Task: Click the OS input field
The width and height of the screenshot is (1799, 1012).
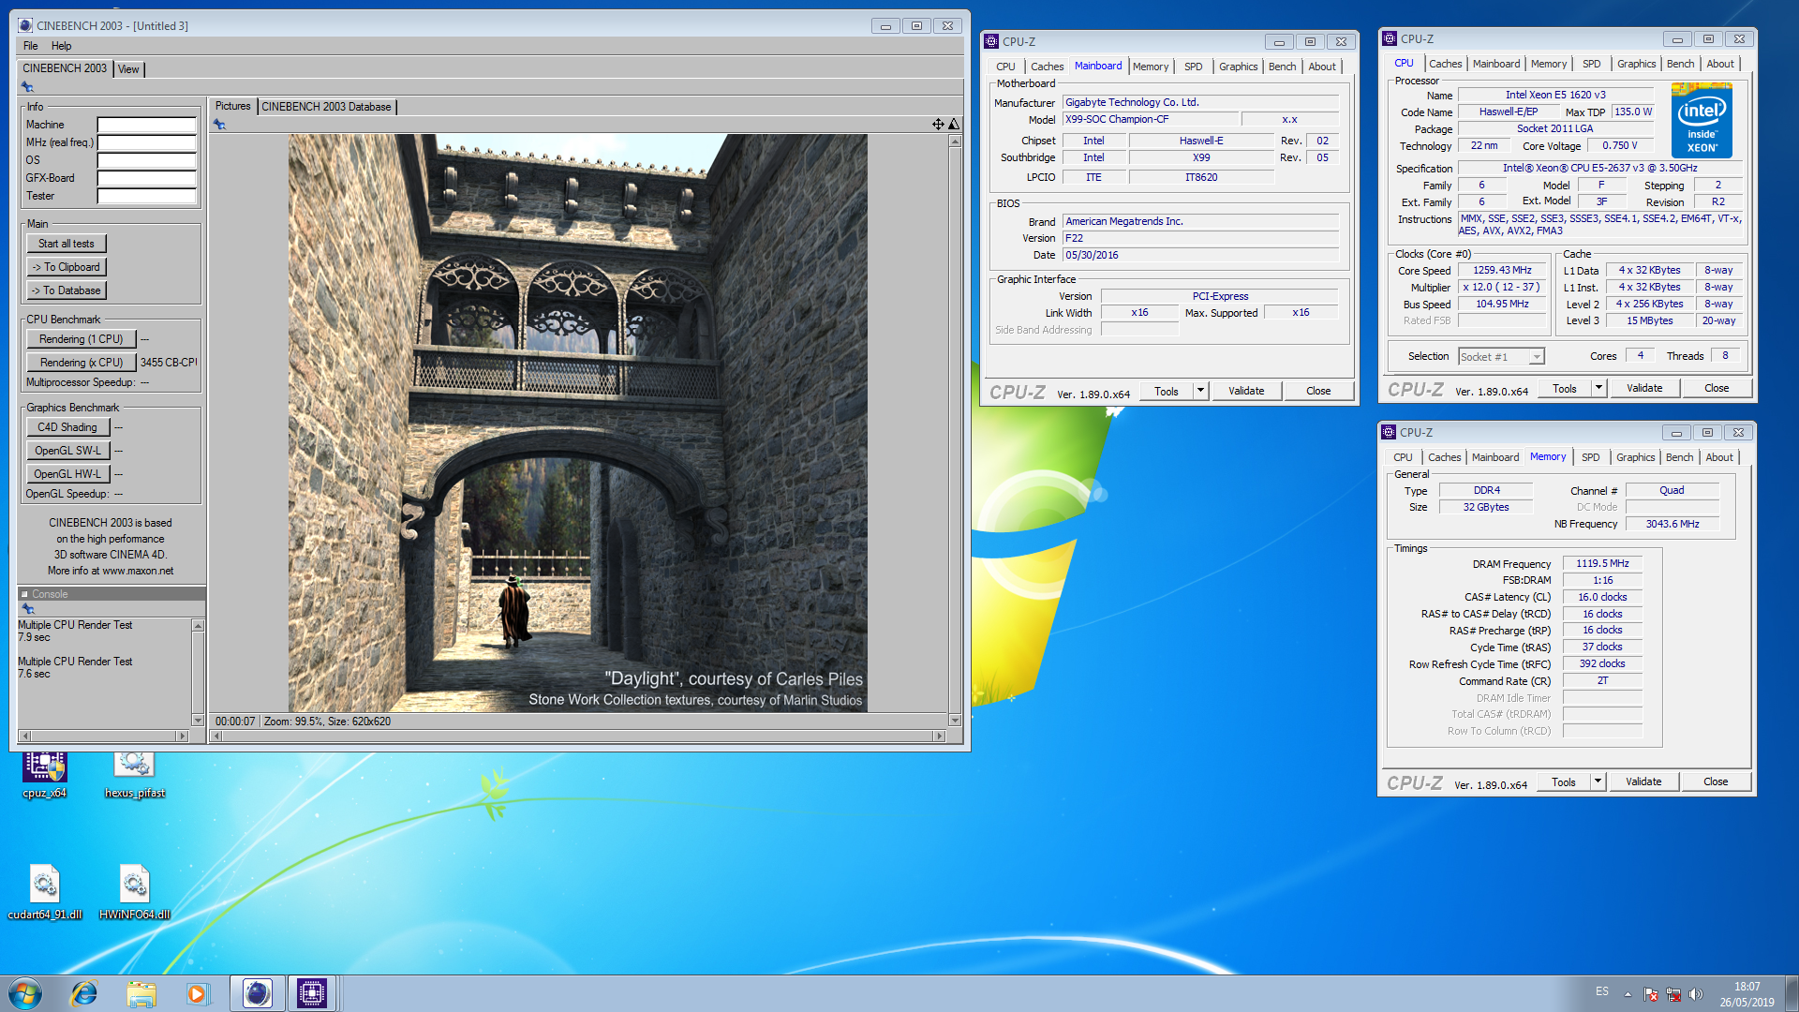Action: pyautogui.click(x=146, y=160)
